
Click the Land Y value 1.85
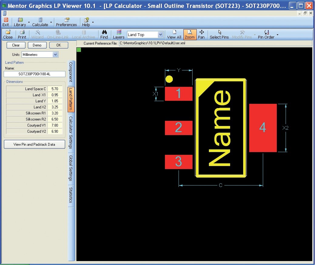[55, 101]
